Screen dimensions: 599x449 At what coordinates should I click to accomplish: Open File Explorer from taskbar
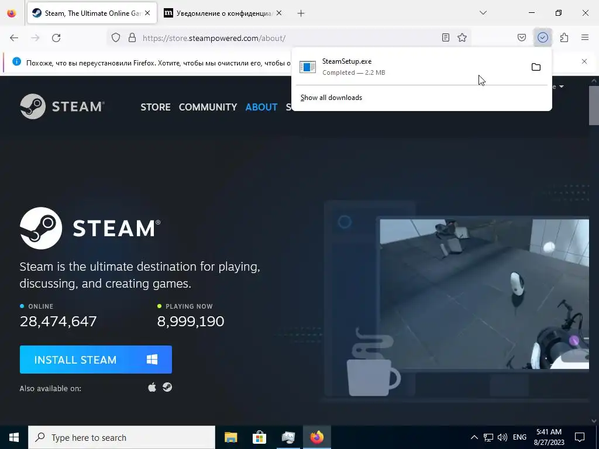(230, 437)
